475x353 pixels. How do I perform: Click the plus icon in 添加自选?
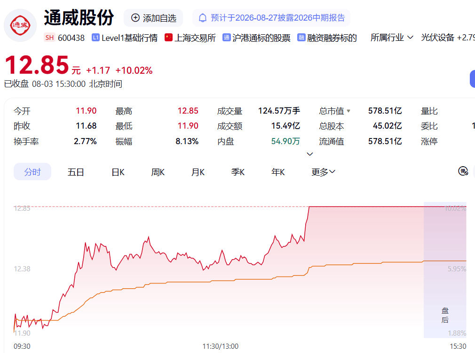click(x=135, y=18)
